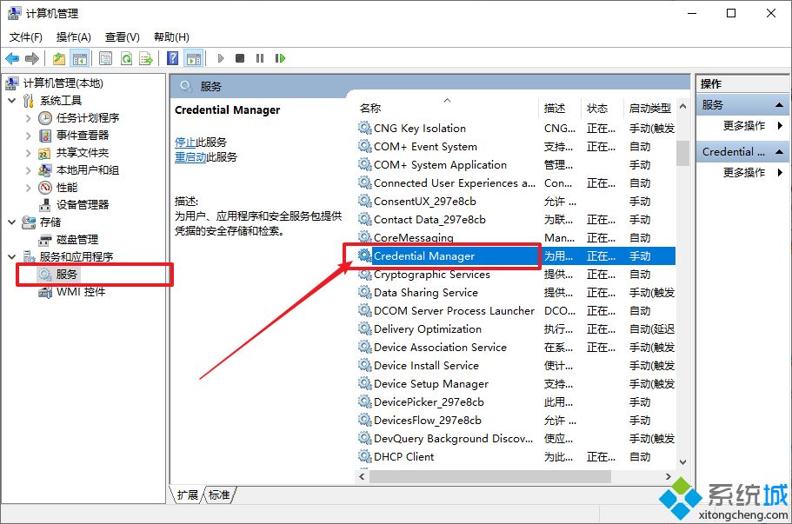Sort services by 启动类型 column header
792x524 pixels.
coord(650,108)
